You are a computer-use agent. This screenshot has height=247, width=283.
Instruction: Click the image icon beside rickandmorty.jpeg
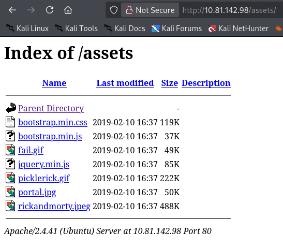coord(10,206)
